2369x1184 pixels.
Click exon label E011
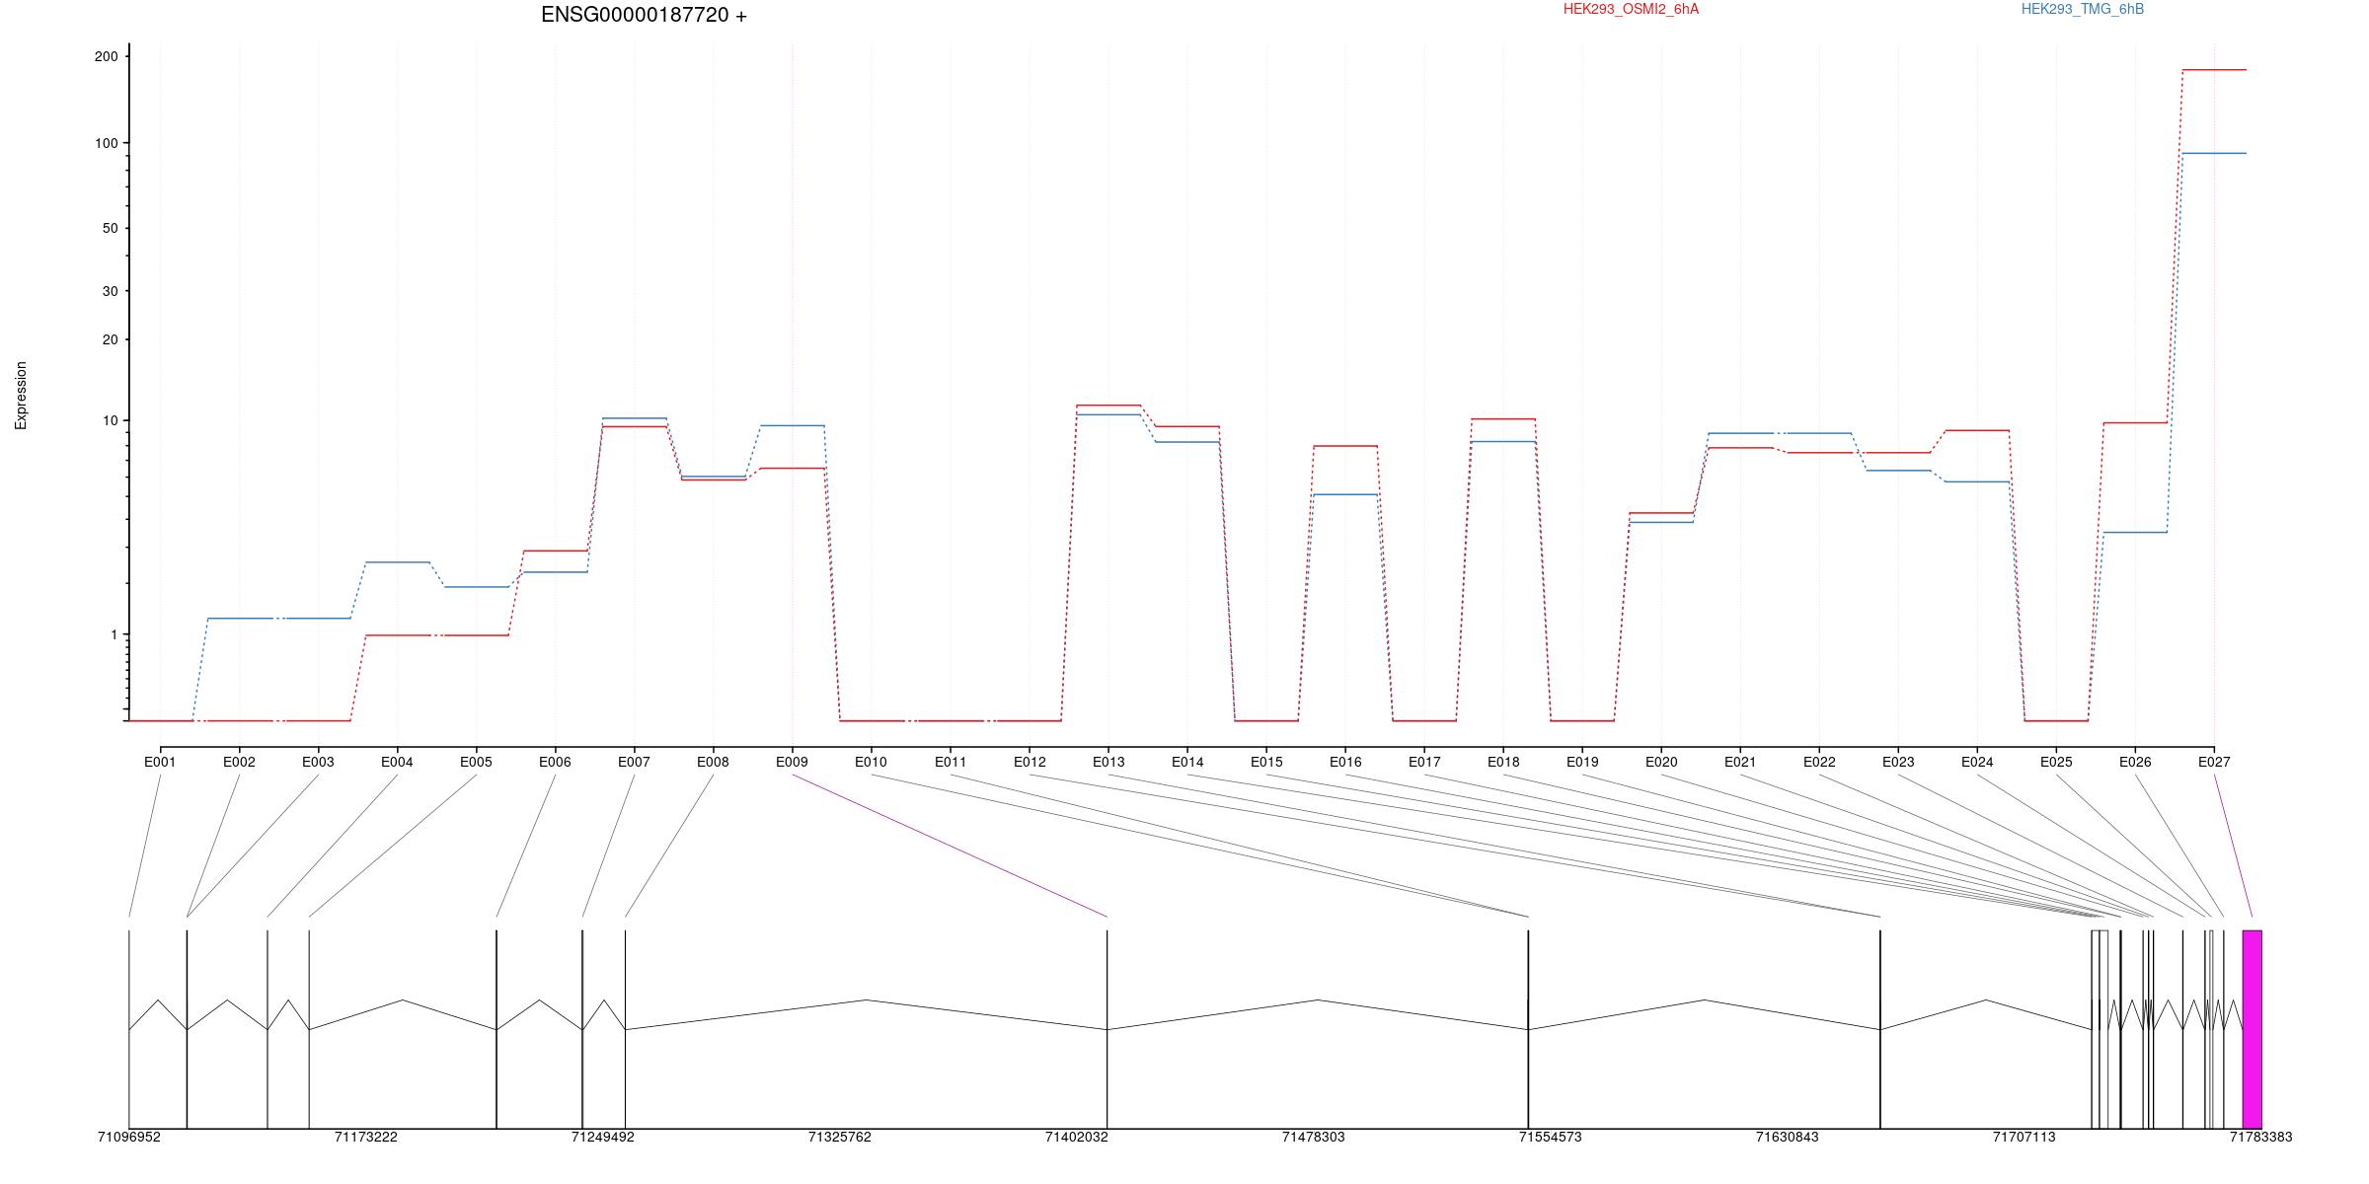point(951,762)
